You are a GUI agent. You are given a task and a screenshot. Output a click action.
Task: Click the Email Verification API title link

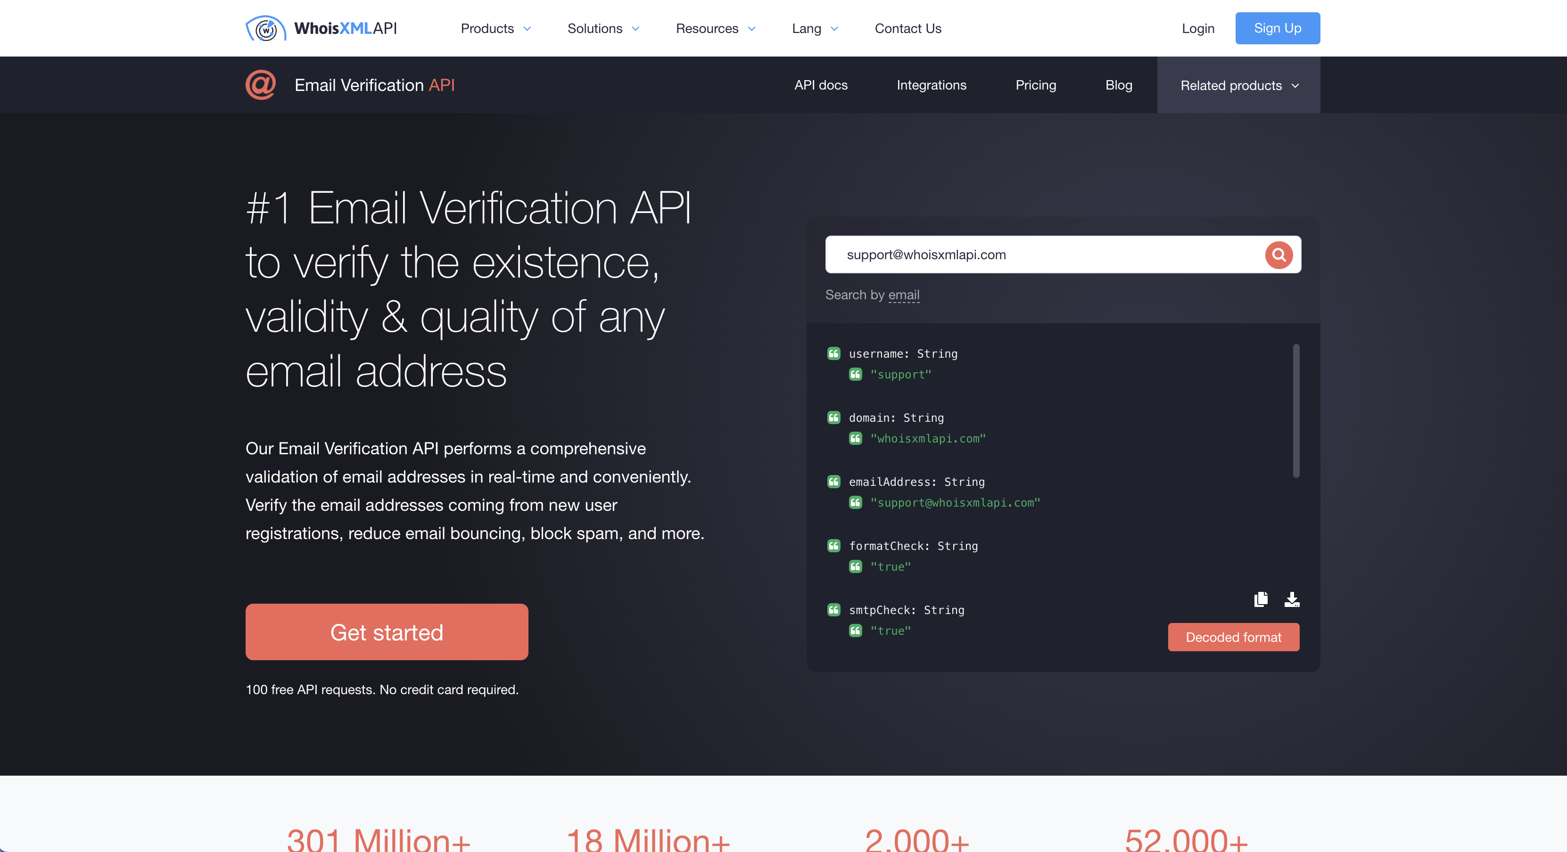pos(375,85)
